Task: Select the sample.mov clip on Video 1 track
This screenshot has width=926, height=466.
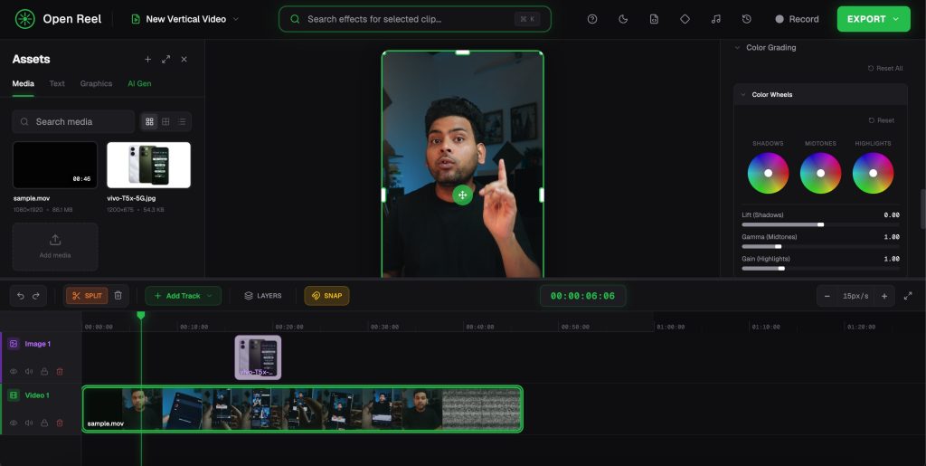Action: pyautogui.click(x=302, y=409)
